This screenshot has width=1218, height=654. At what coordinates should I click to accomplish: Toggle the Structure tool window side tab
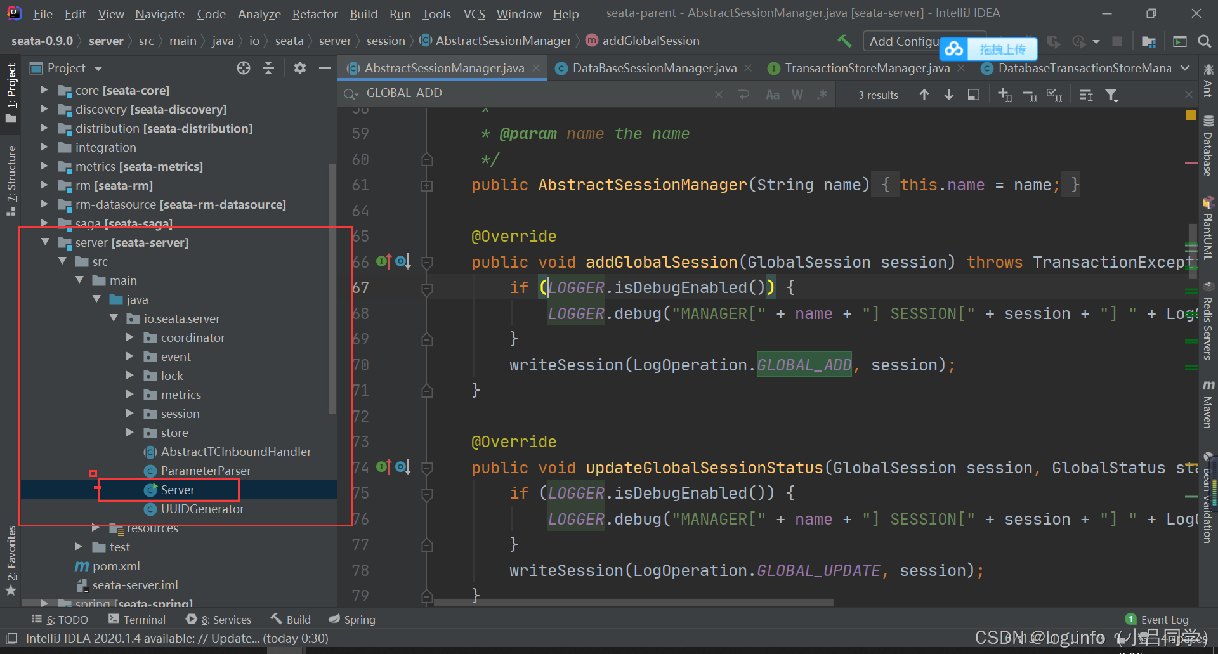[x=11, y=180]
